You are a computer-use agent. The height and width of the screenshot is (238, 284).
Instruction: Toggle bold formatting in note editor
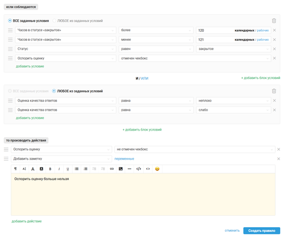point(50,169)
